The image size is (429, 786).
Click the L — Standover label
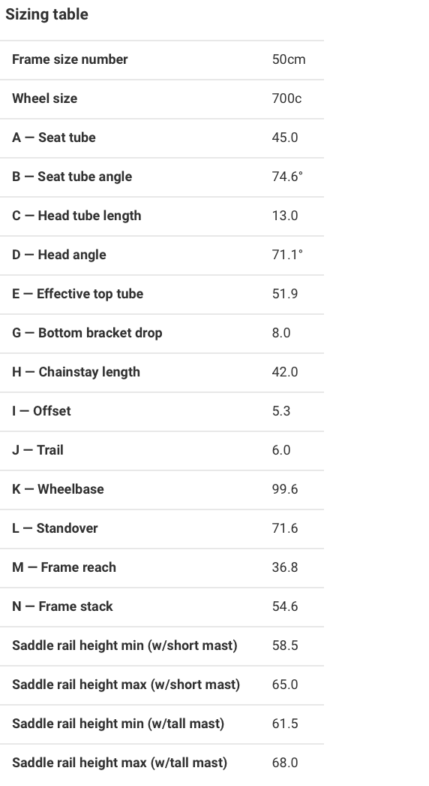pos(55,528)
